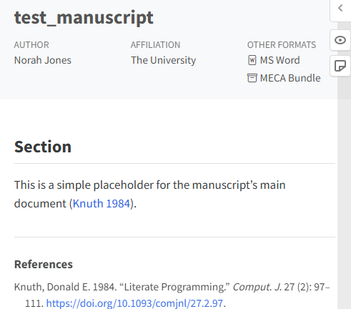Click the vertical scrollbar track

(x=344, y=191)
